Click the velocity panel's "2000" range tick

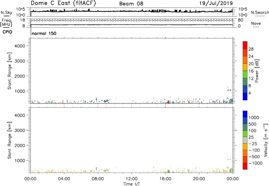click(20, 145)
